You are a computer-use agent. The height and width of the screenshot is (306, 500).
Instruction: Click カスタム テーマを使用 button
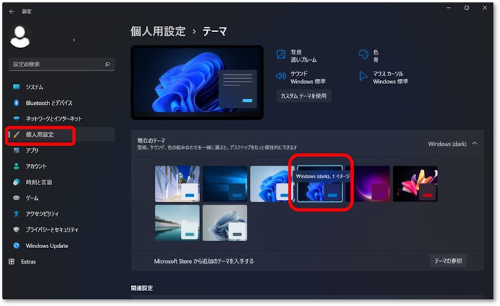click(x=303, y=96)
